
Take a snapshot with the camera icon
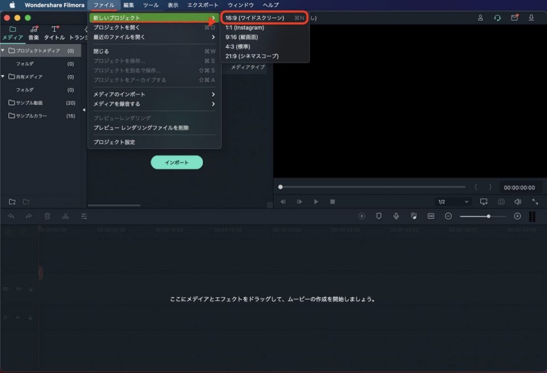[501, 202]
